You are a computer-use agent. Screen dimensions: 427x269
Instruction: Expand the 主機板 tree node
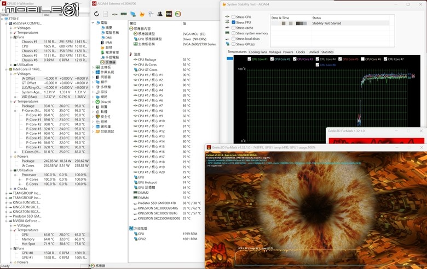(x=93, y=67)
